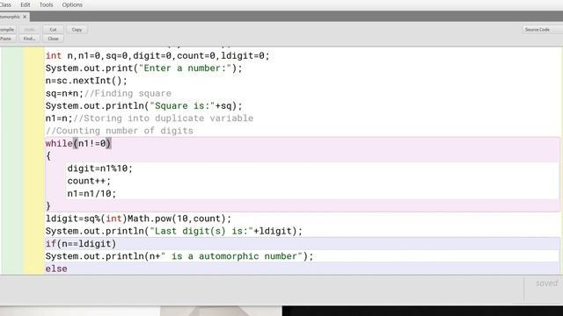
Task: Click the line 'n1=n1/10;'
Action: (91, 193)
